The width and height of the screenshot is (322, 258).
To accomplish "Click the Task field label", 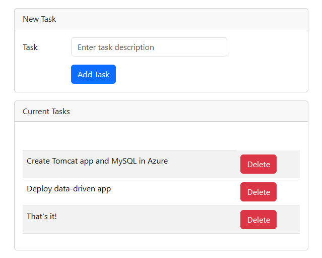I will (x=30, y=47).
